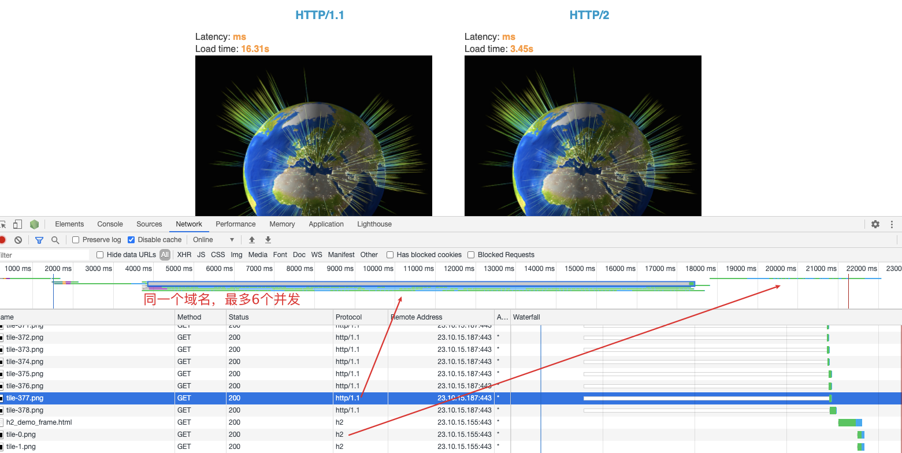Image resolution: width=902 pixels, height=453 pixels.
Task: Open the Online throttling dropdown
Action: 213,240
